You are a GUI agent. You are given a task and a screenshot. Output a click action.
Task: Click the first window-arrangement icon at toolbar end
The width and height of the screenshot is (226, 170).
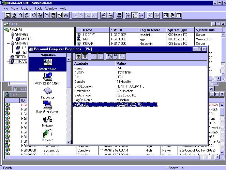tap(166, 15)
